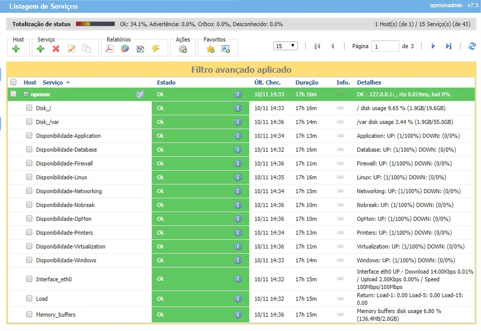The width and height of the screenshot is (481, 331).
Task: Add to favorites with star icon
Action: (x=210, y=49)
